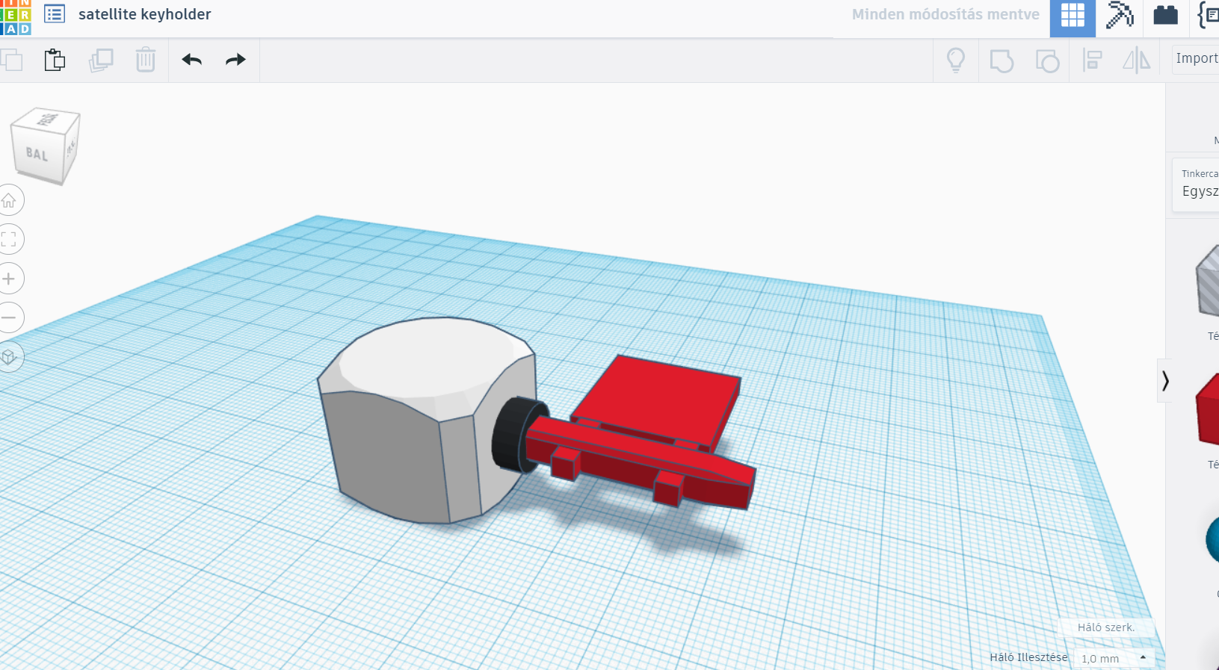Open the Blocks pickaxe mode
Viewport: 1219px width, 670px height.
click(x=1119, y=16)
